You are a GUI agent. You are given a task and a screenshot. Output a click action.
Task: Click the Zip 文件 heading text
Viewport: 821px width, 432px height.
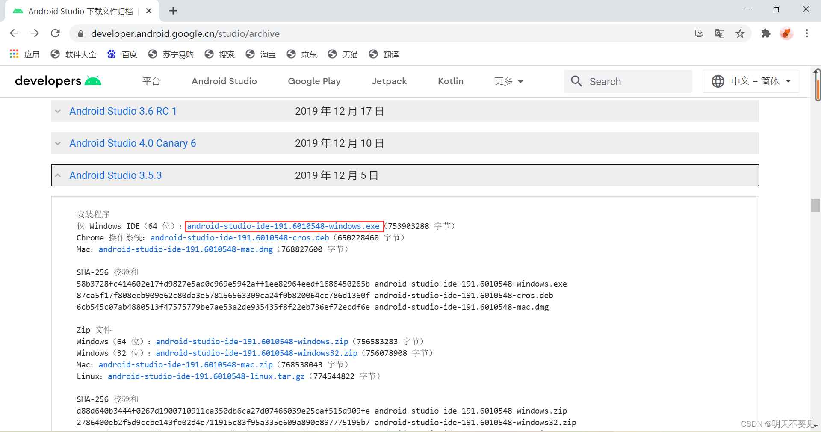click(x=94, y=330)
